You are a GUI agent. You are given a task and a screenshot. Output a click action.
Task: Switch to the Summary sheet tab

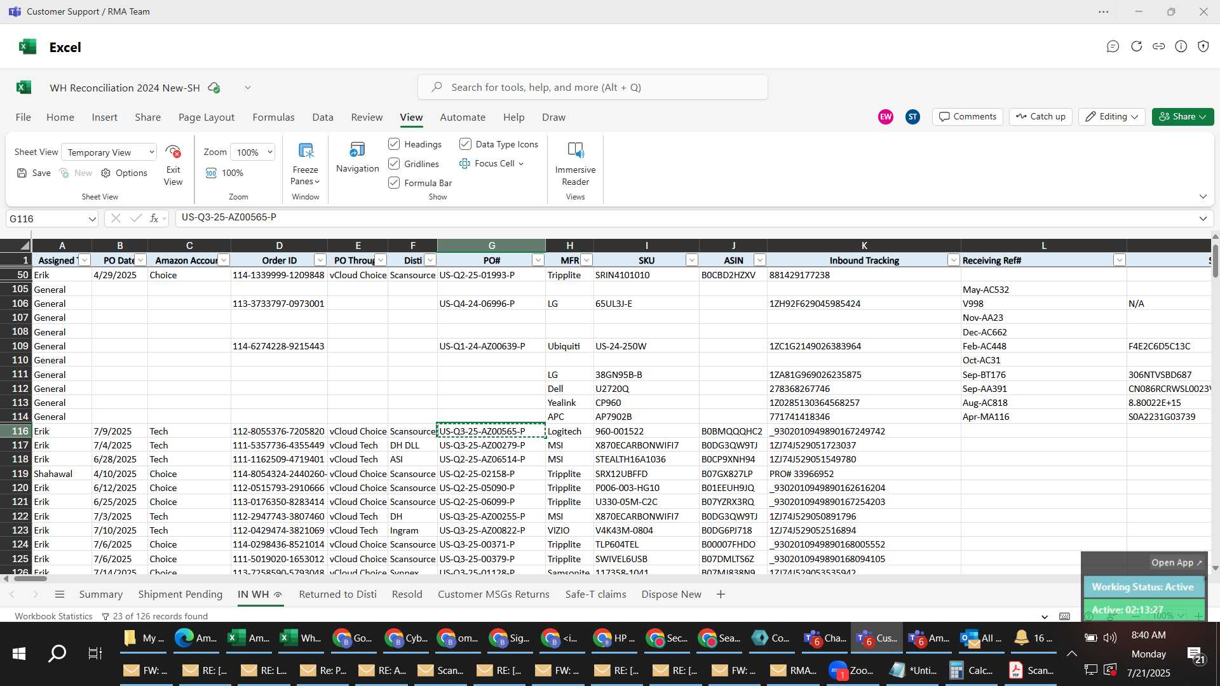click(100, 595)
